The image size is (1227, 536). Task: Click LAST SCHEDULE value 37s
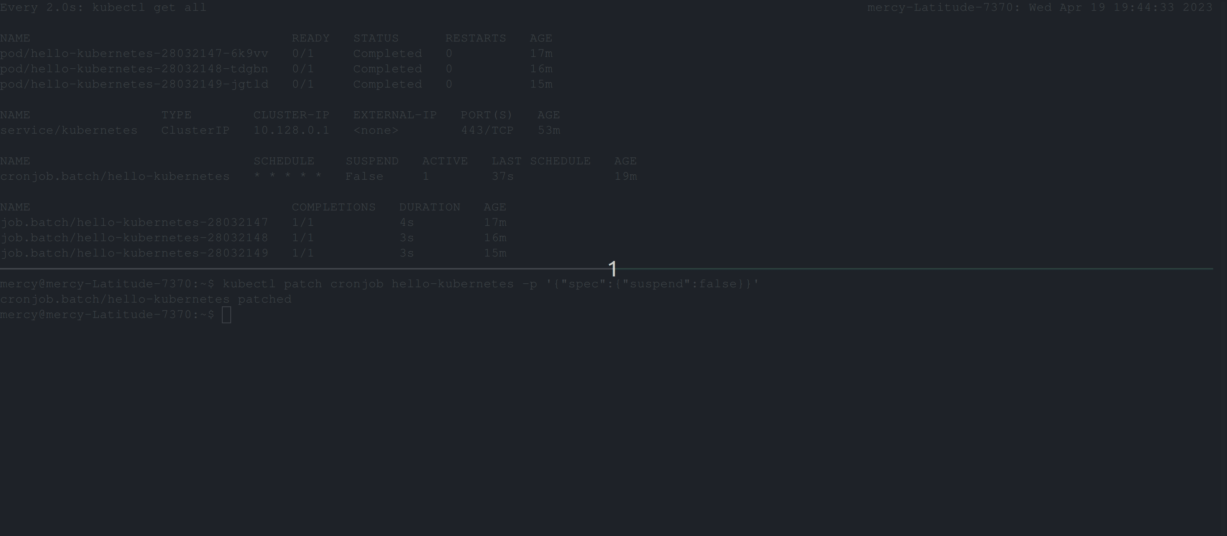coord(503,177)
